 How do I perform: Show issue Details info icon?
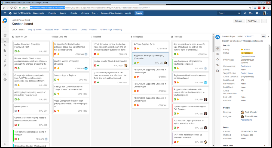218,48
